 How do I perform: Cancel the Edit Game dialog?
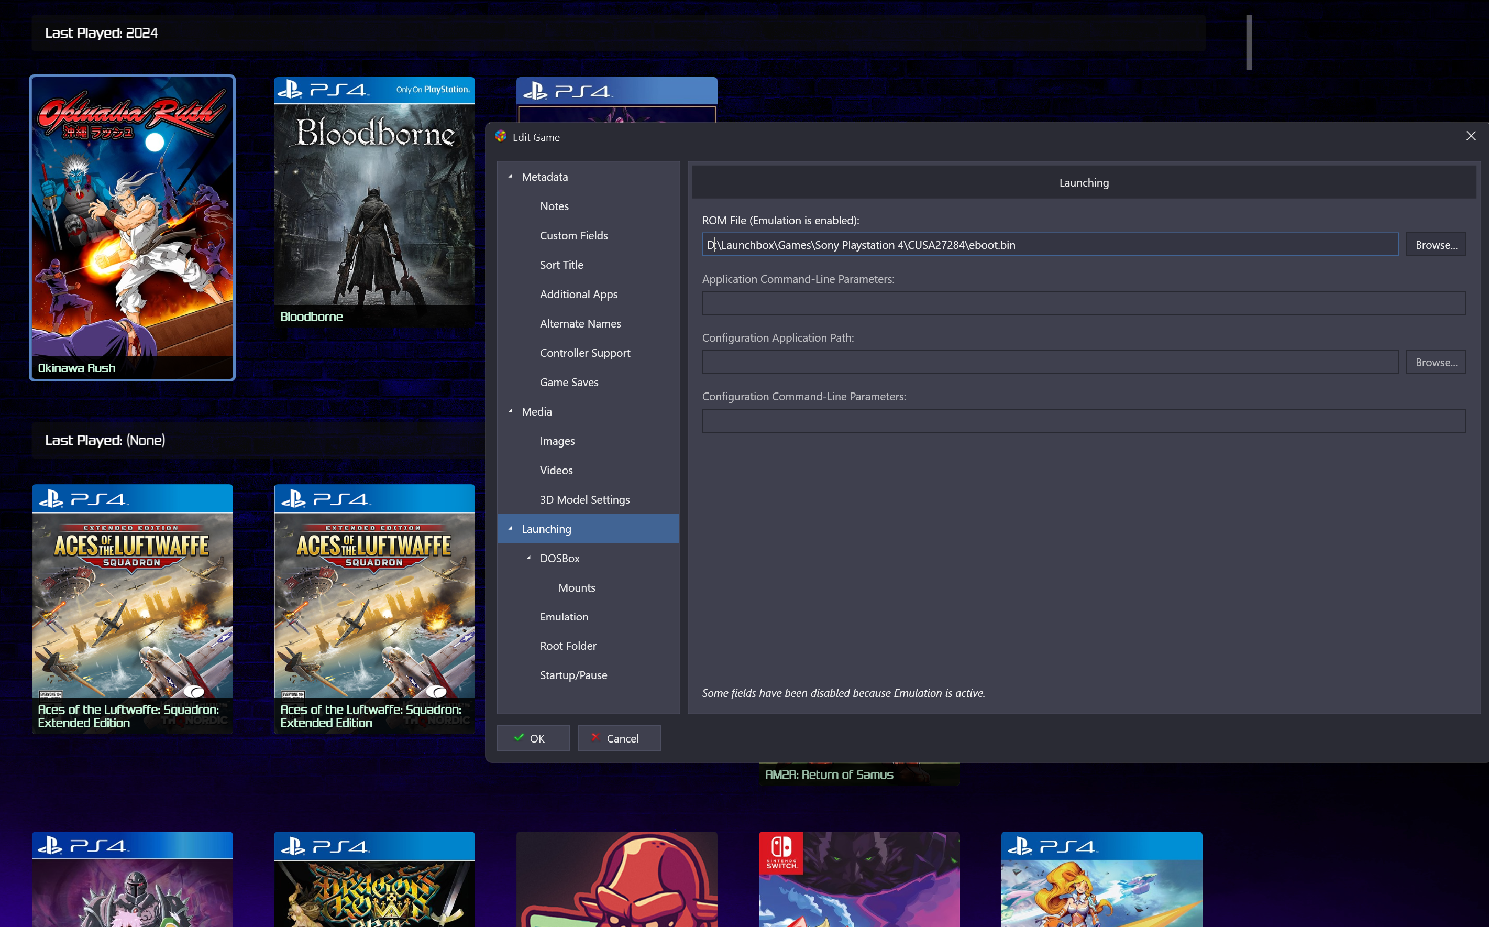619,738
